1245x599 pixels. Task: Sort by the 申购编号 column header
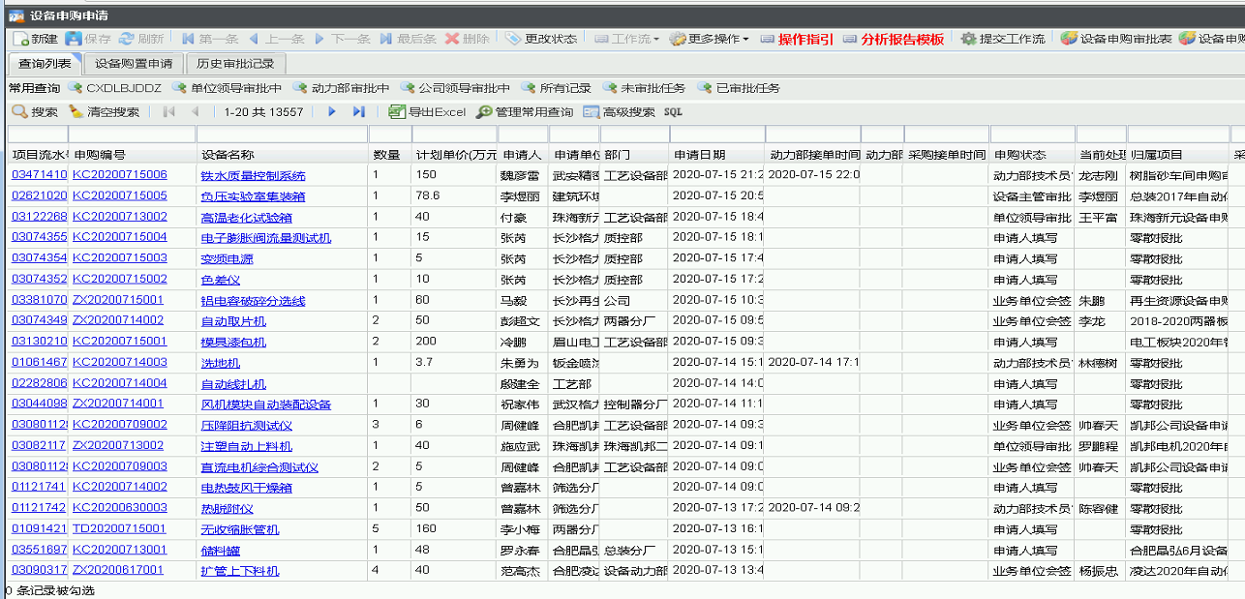click(x=133, y=155)
